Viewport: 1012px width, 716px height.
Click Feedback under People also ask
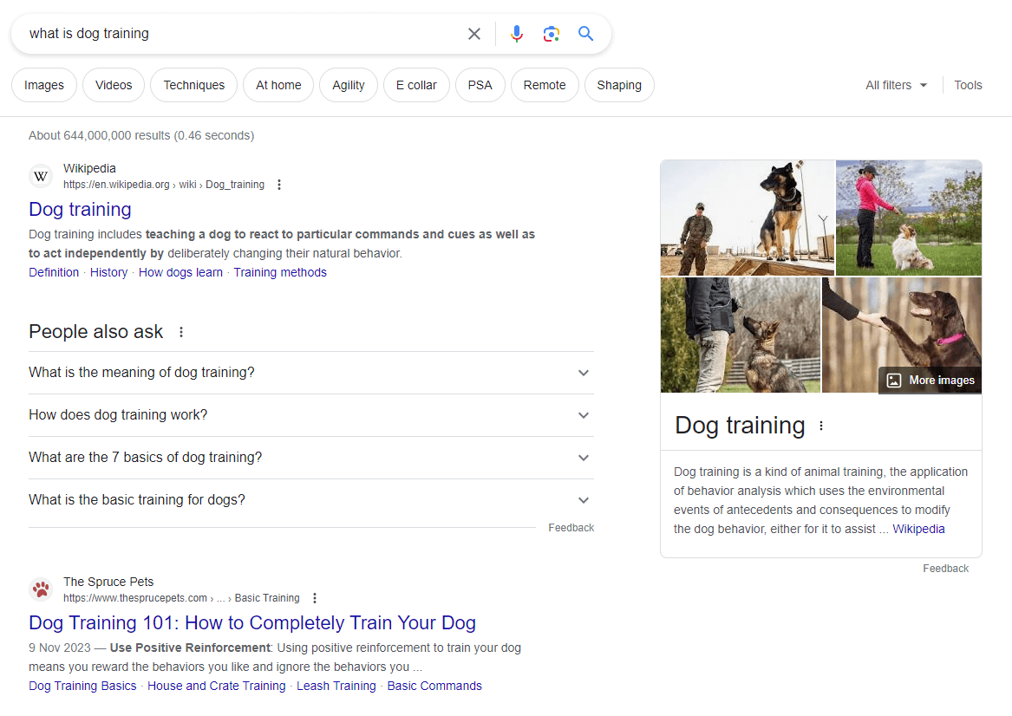(571, 528)
